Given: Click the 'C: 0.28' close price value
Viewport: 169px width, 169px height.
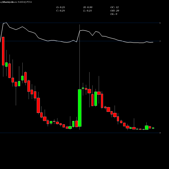Looking at the screenshot, I should 61,11.
